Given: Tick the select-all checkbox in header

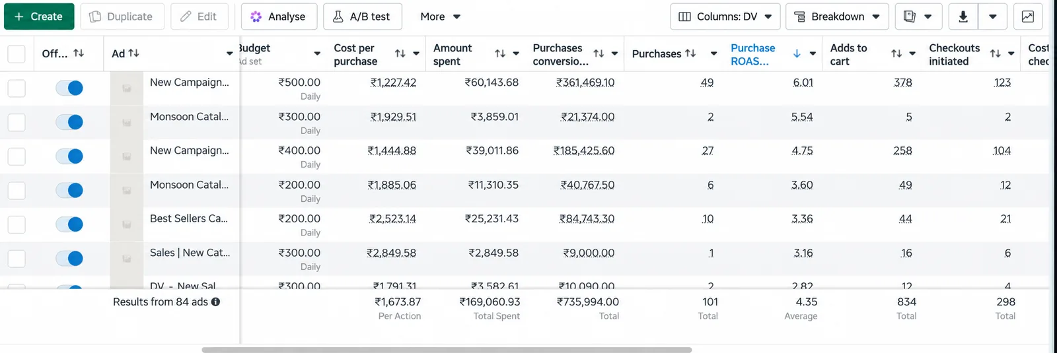Looking at the screenshot, I should click(17, 53).
